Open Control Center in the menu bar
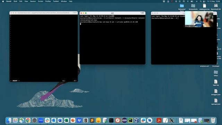The width and height of the screenshot is (222, 125). tap(204, 1)
